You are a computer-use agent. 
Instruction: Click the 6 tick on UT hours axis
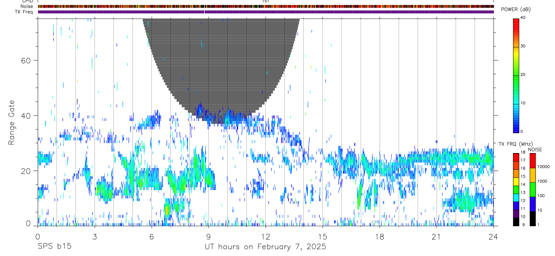151,237
